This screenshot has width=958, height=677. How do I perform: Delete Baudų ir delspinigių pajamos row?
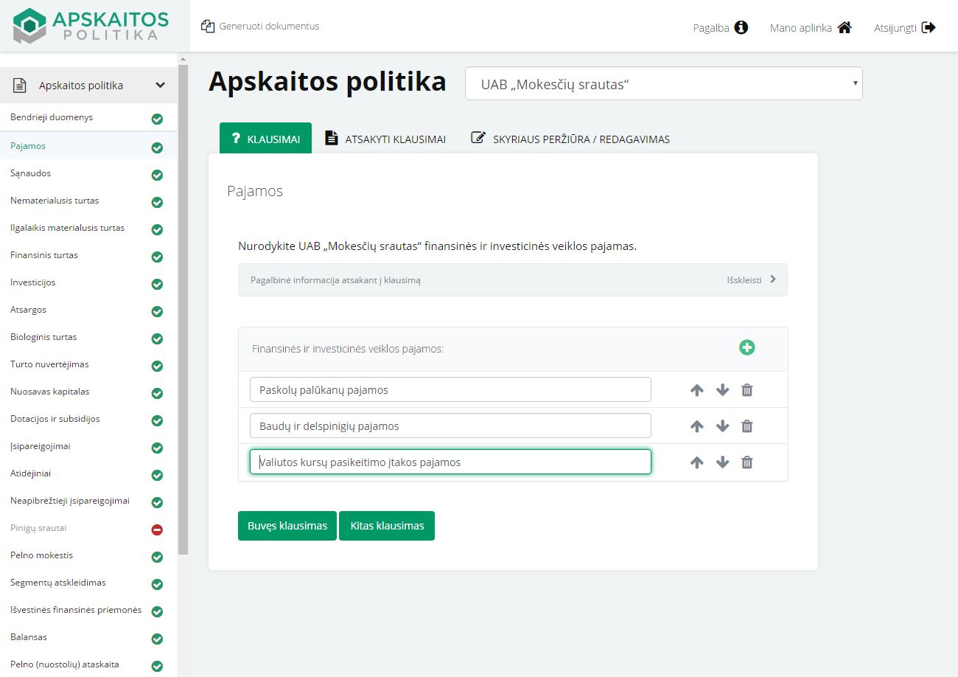pyautogui.click(x=747, y=426)
